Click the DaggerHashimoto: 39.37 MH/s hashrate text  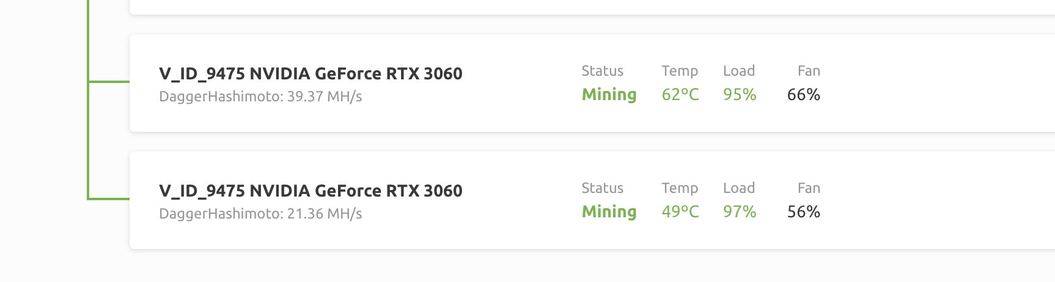click(x=260, y=96)
